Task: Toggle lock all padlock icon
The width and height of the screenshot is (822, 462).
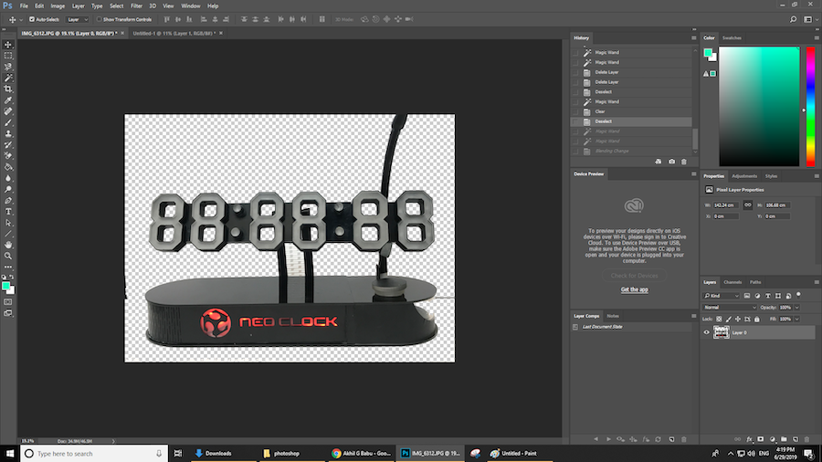Action: coord(756,319)
